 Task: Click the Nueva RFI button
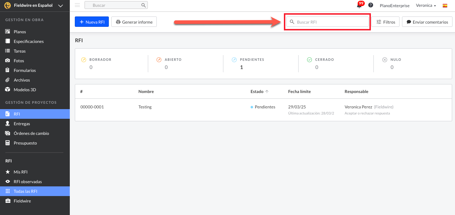(92, 22)
